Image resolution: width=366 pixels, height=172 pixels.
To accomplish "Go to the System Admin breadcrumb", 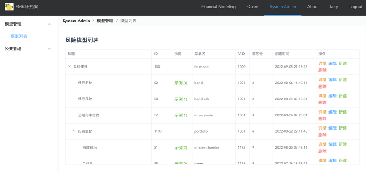I will pos(76,21).
